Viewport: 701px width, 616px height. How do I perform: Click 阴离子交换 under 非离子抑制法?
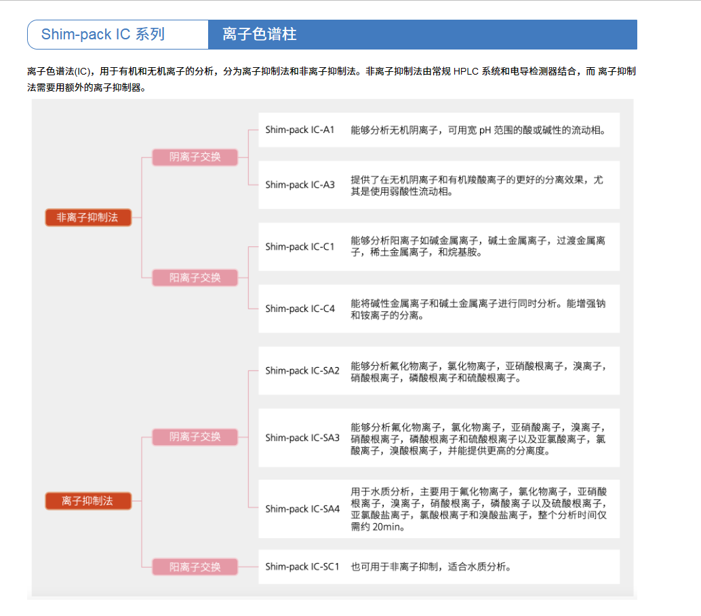click(195, 157)
